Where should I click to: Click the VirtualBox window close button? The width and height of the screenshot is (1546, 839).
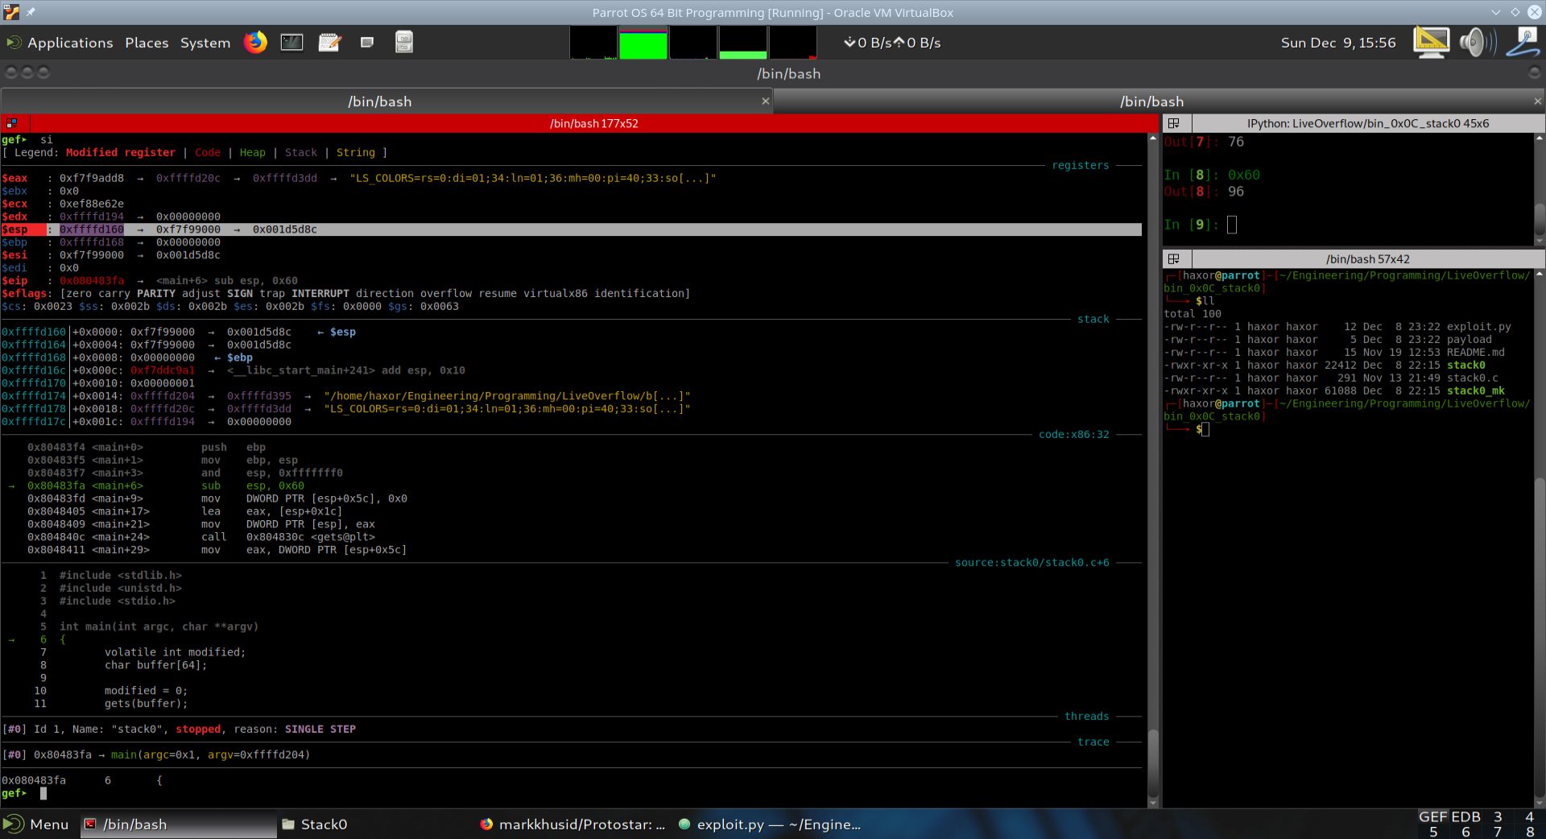click(x=1533, y=12)
